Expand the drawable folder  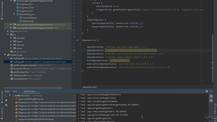coord(11,38)
